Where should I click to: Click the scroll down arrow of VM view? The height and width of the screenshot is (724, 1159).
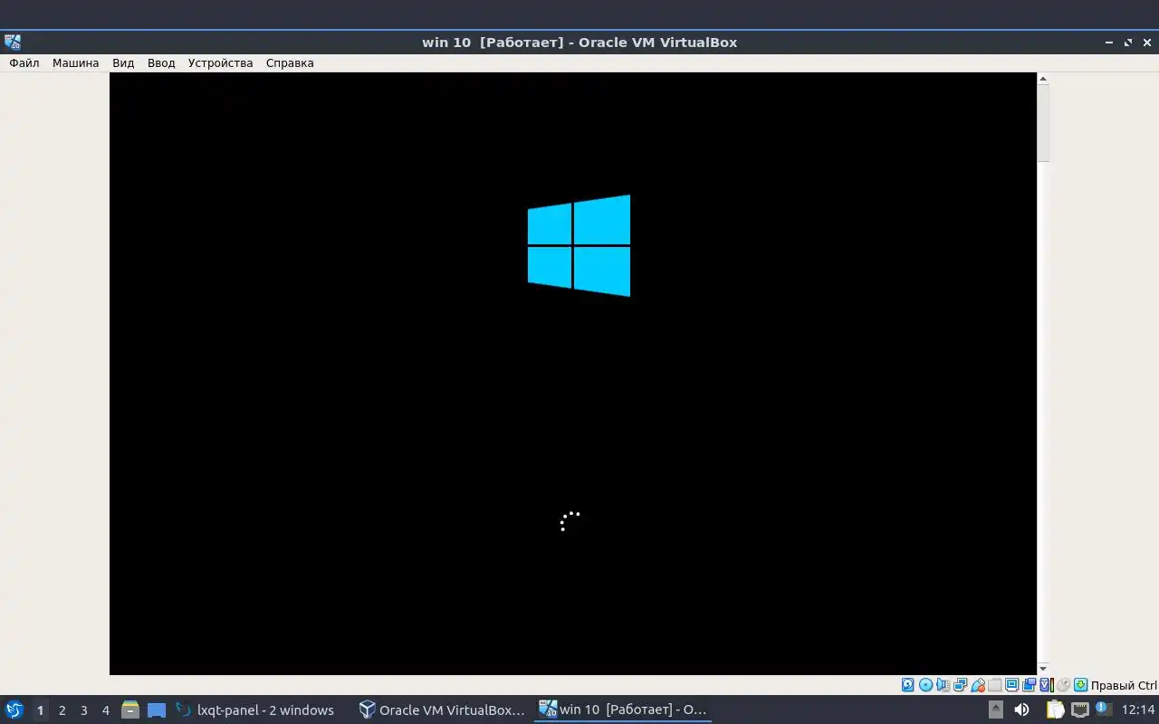(1043, 669)
